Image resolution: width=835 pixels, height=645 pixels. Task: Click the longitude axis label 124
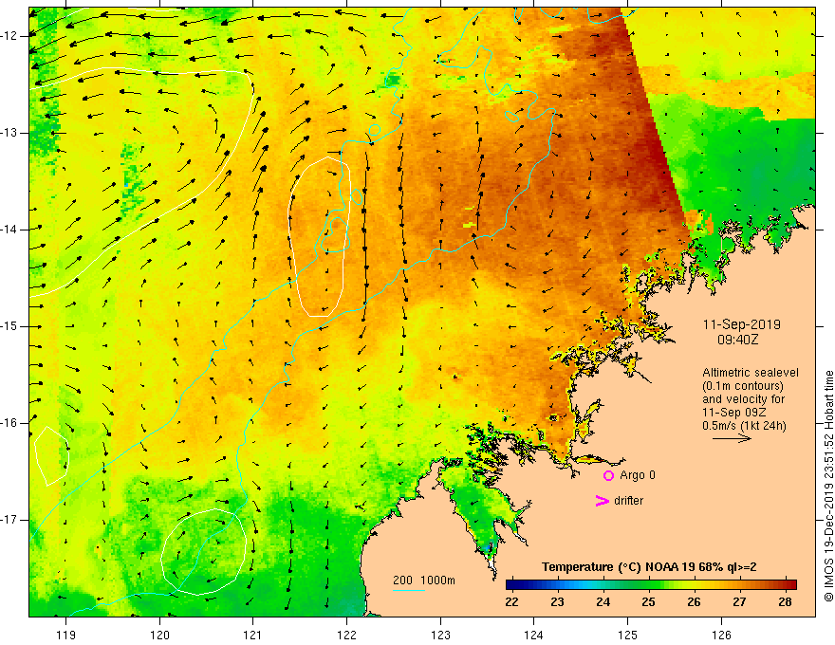click(534, 635)
